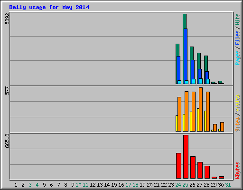The image size is (243, 190).
Task: Click the red KBytes bar for day 26
Action: [193, 168]
